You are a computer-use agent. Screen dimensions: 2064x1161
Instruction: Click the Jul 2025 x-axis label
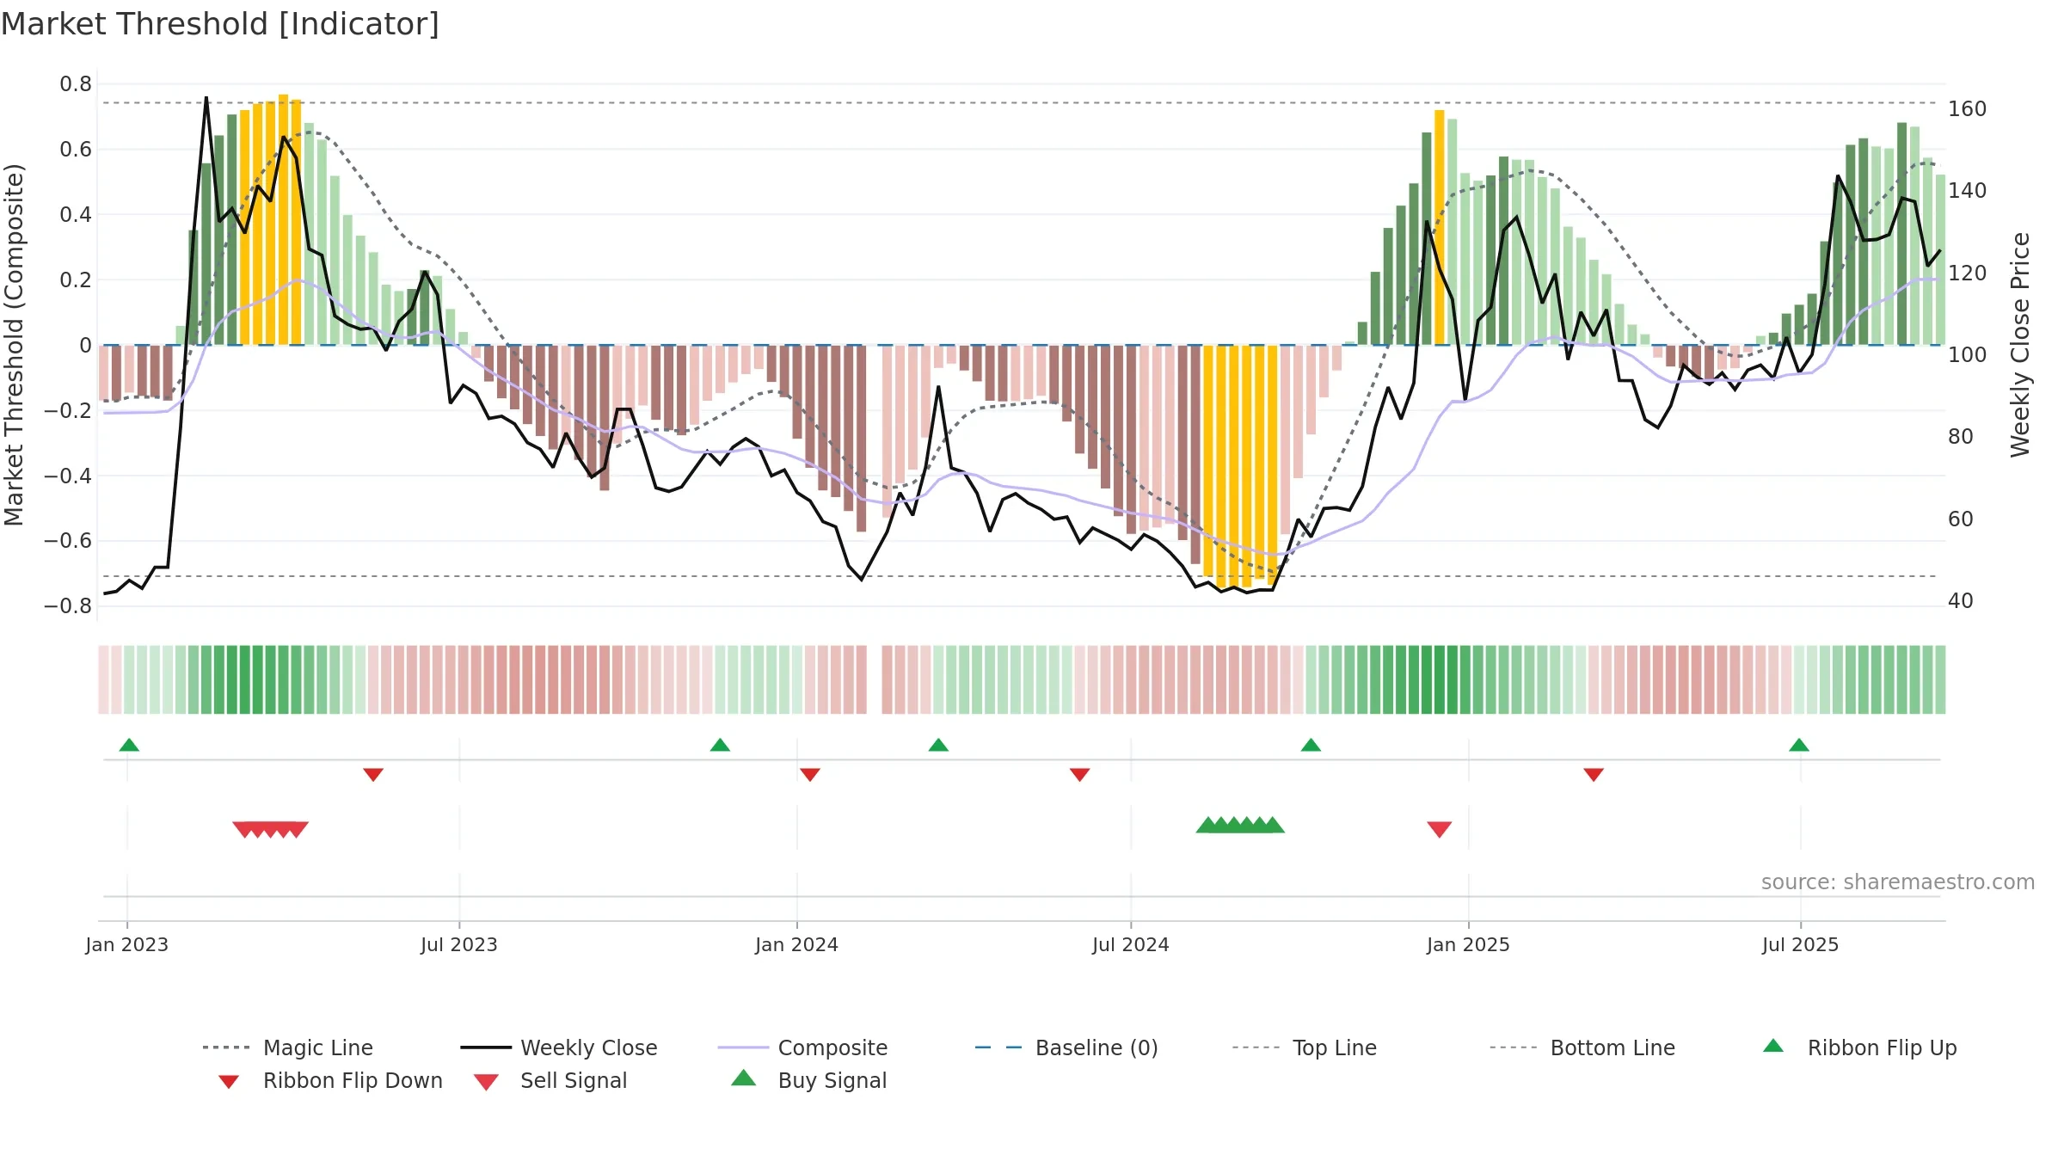1800,944
